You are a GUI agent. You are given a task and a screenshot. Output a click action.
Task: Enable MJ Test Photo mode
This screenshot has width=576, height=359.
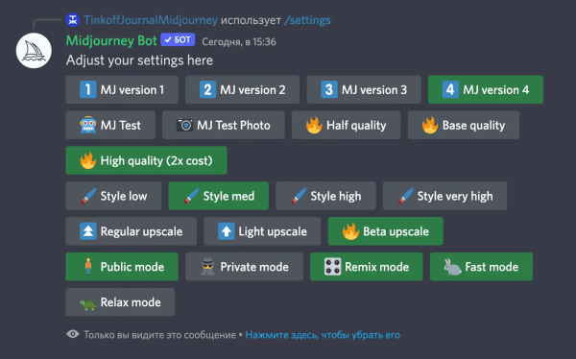pos(224,125)
